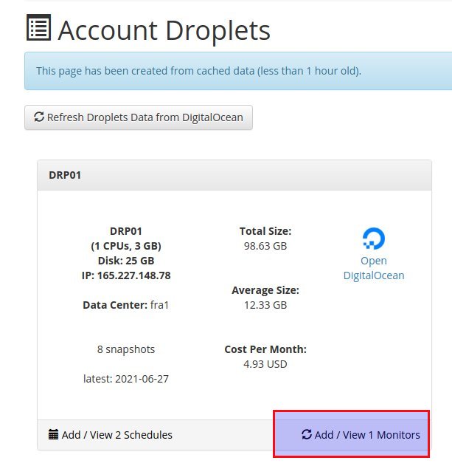Click the sync icon beside Add / View Monitors
Screen dimensions: 452x466
click(307, 434)
